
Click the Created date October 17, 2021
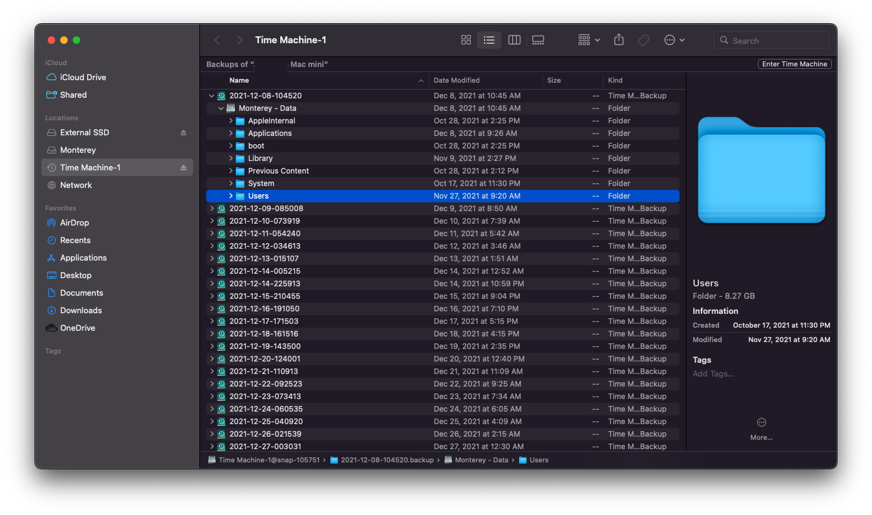781,326
